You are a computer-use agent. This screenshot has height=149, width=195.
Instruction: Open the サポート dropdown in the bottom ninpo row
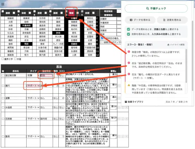tap(33, 136)
